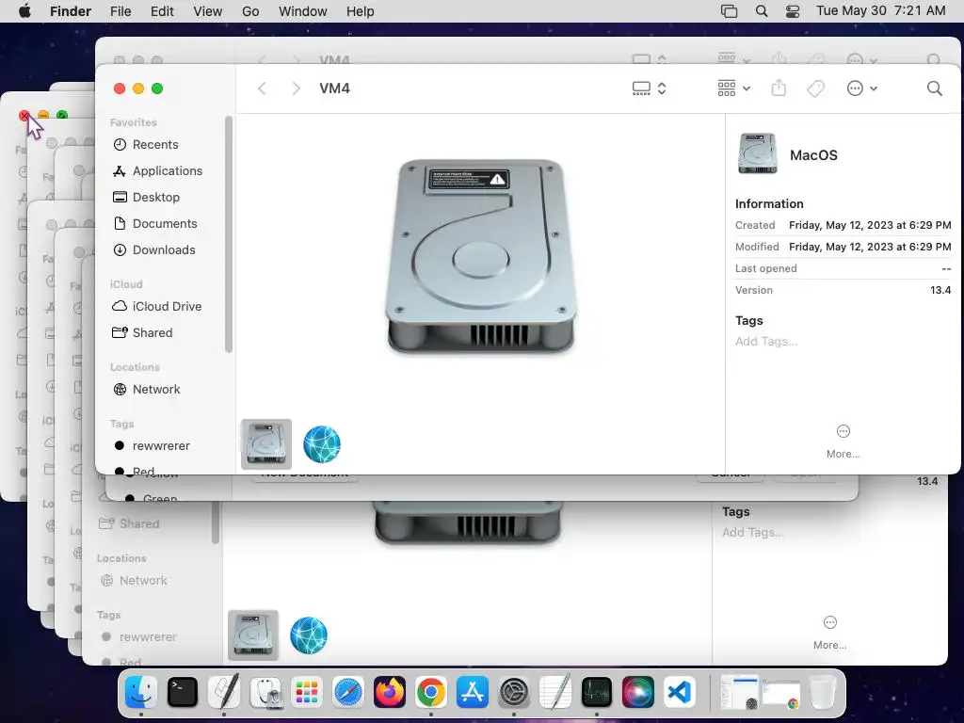Click the front window sidebar scrollbar
Image resolution: width=964 pixels, height=723 pixels.
(x=229, y=234)
